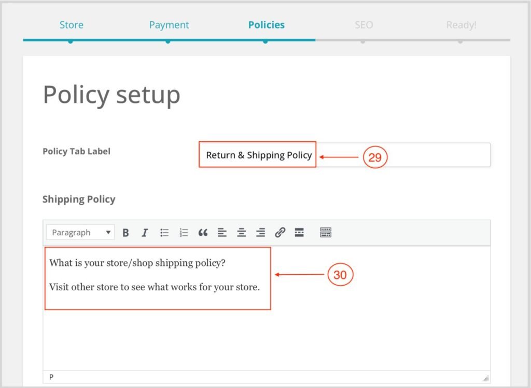The image size is (531, 388).
Task: Apply blockquote formatting
Action: tap(203, 233)
